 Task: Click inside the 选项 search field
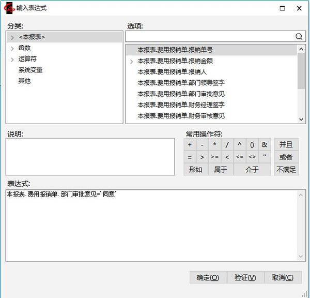[x=209, y=37]
